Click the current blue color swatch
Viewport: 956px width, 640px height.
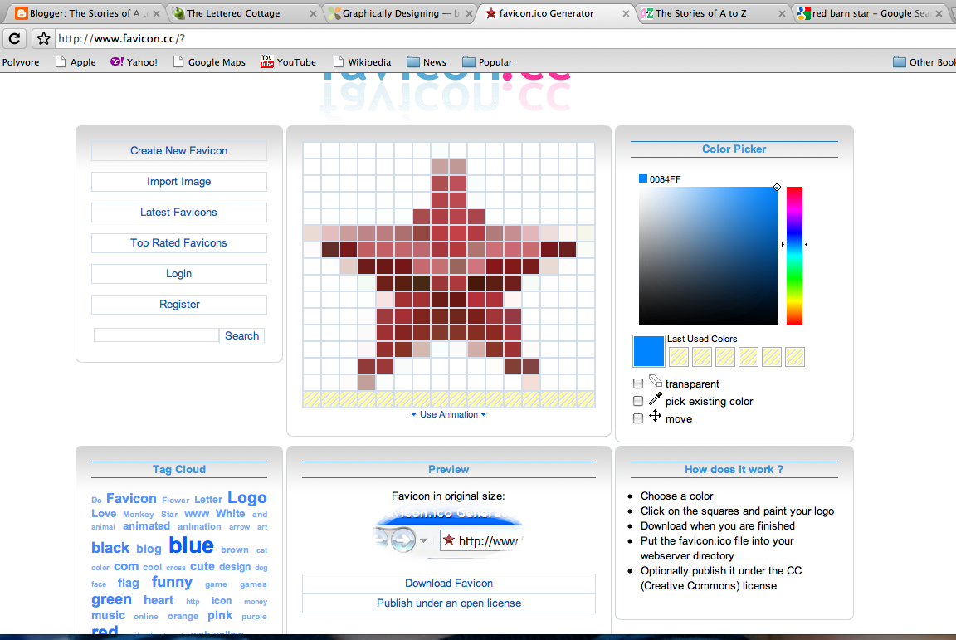click(648, 350)
